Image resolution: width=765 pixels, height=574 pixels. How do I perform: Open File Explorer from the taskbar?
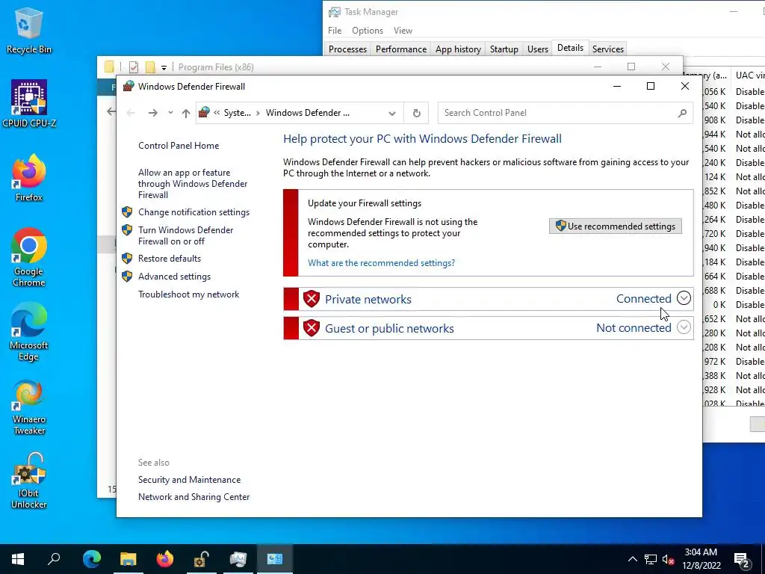tap(128, 559)
